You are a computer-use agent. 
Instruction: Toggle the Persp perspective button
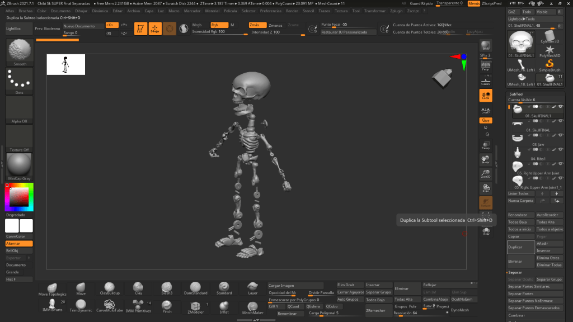(x=486, y=66)
